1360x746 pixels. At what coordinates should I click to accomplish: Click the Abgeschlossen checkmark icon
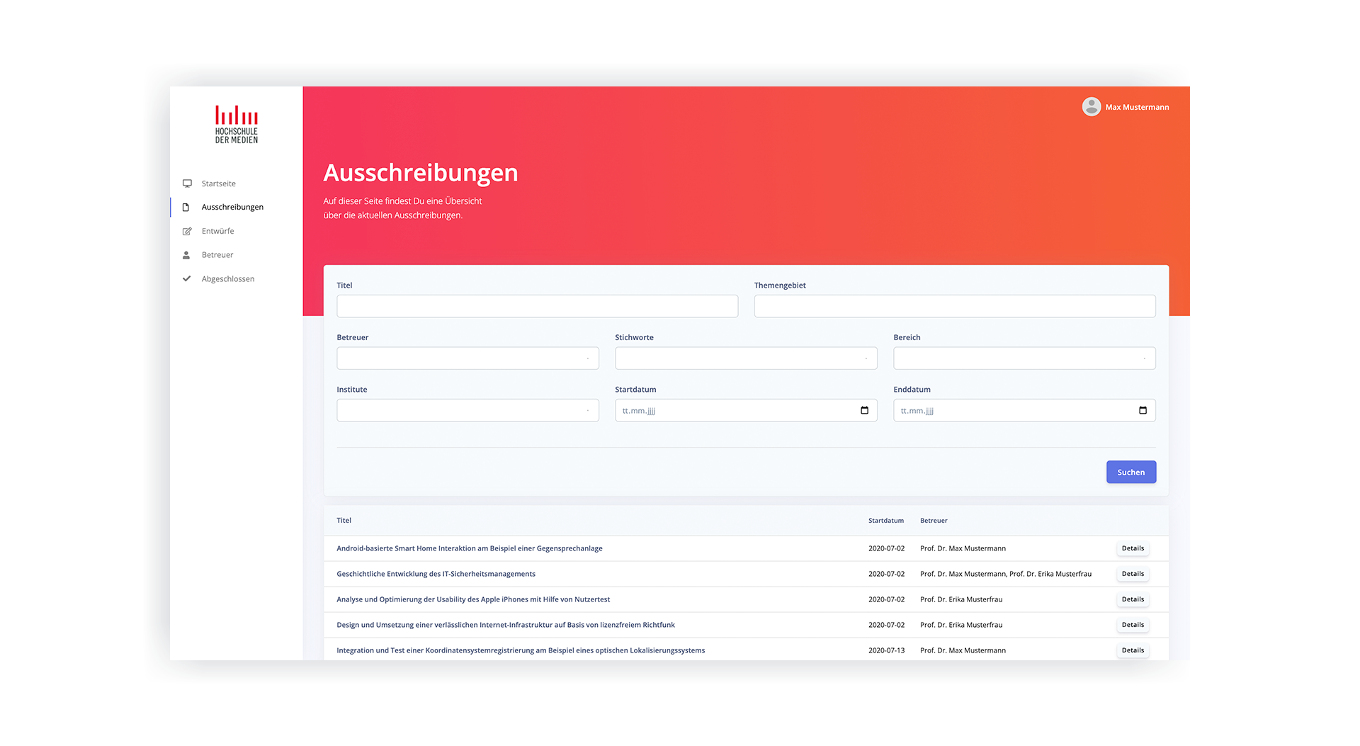tap(186, 279)
